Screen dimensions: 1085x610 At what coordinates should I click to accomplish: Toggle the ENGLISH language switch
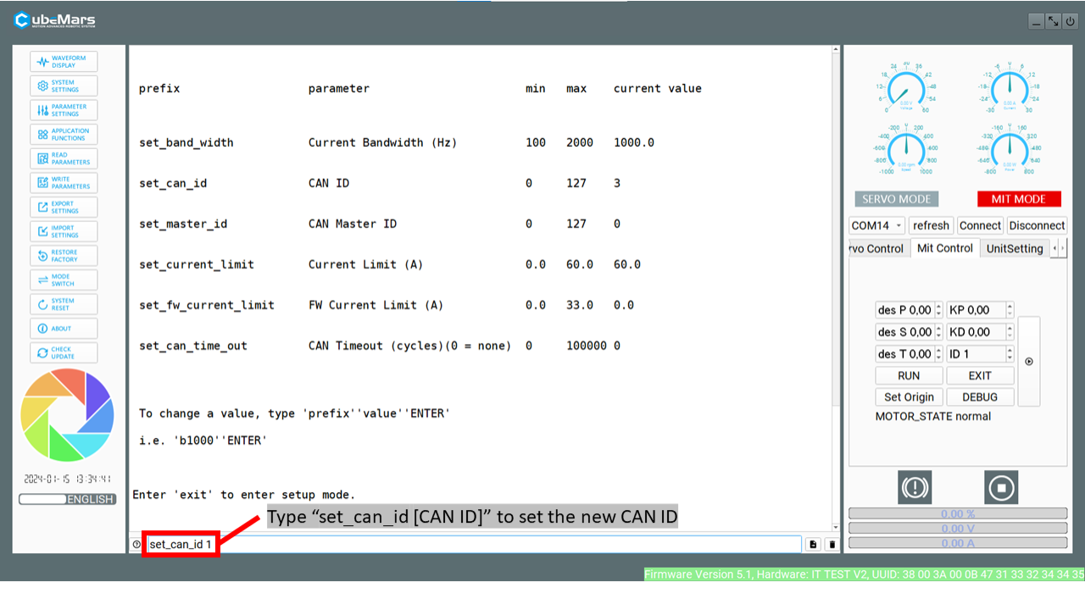pyautogui.click(x=67, y=499)
